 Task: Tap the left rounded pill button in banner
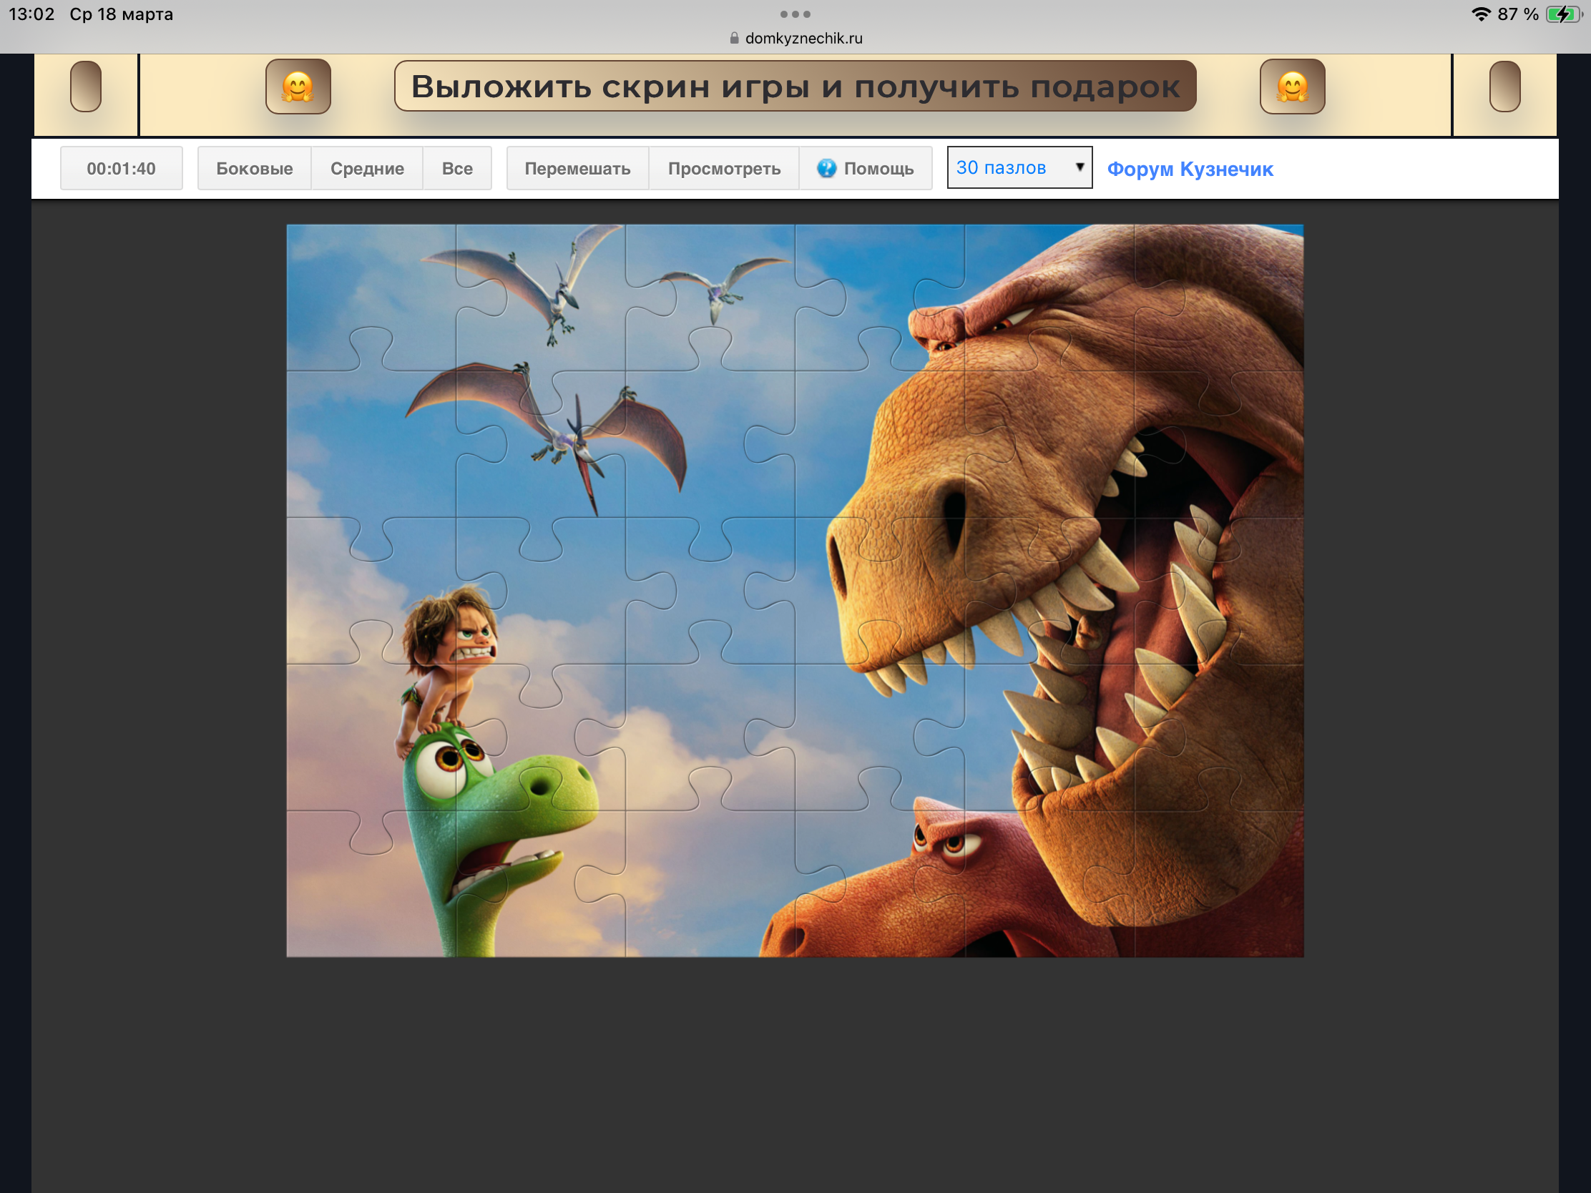[x=86, y=87]
